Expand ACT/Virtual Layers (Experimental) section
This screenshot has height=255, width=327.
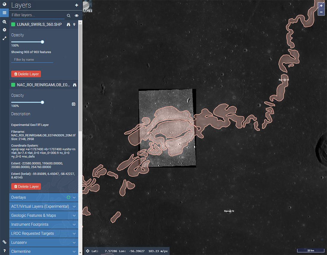point(44,207)
